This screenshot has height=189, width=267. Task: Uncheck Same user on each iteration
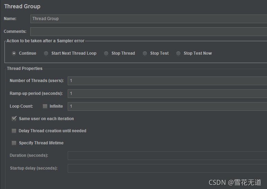[x=14, y=118]
